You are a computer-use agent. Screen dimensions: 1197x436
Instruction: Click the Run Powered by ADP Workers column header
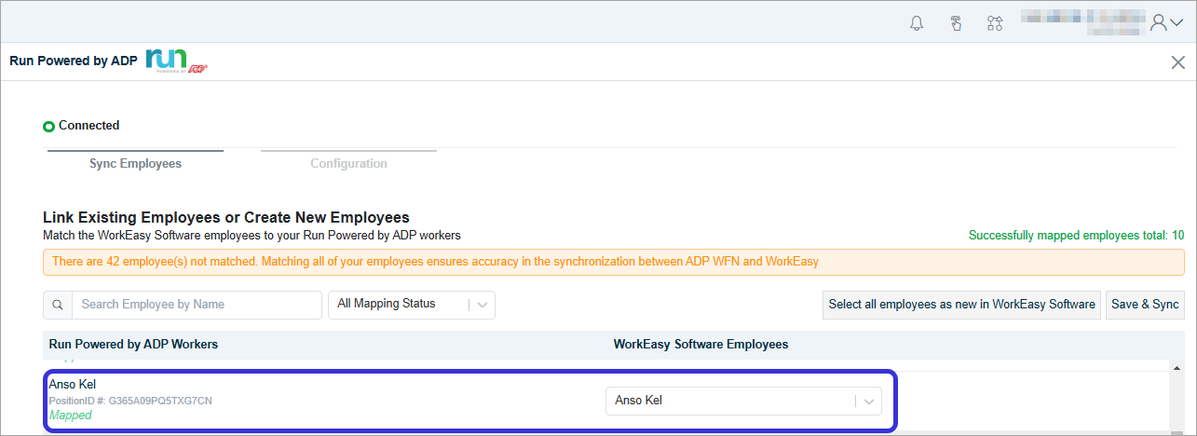(x=133, y=345)
